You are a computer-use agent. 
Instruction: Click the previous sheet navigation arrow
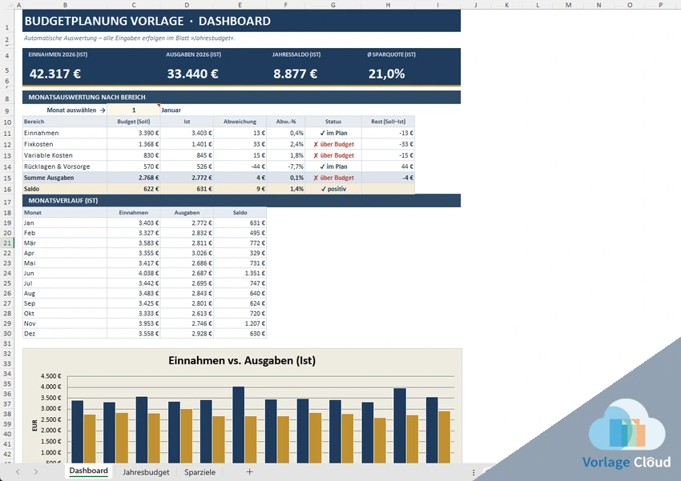click(x=18, y=472)
